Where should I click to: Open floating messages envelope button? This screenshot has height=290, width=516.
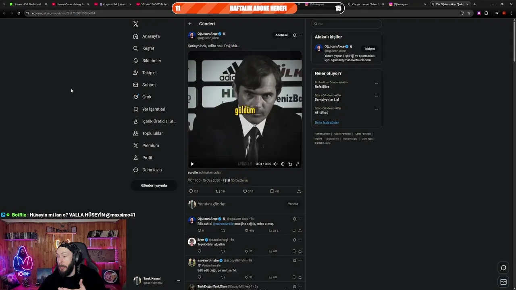[504, 282]
